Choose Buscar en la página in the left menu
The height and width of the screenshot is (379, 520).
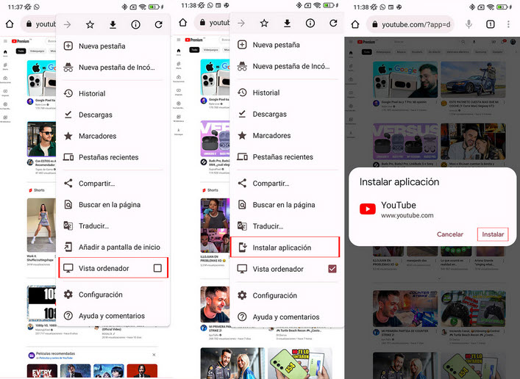coord(113,204)
